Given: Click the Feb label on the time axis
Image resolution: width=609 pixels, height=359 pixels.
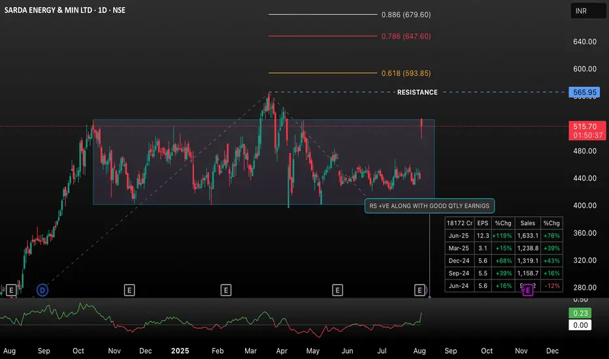Looking at the screenshot, I should pos(218,351).
